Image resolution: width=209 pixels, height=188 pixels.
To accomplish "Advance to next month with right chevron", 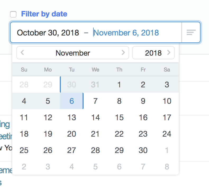I will click(x=123, y=53).
